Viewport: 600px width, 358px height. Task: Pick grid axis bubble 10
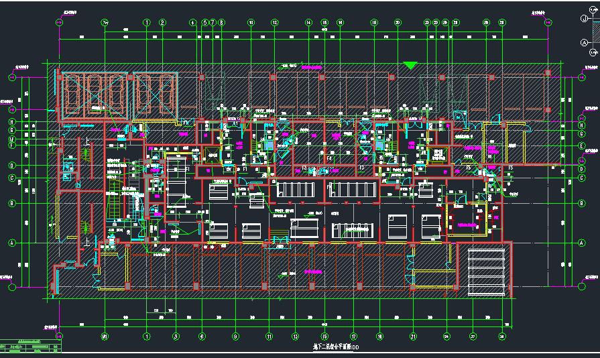coord(251,22)
